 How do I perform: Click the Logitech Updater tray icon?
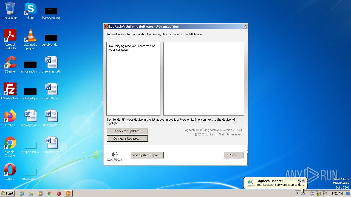[x=304, y=193]
